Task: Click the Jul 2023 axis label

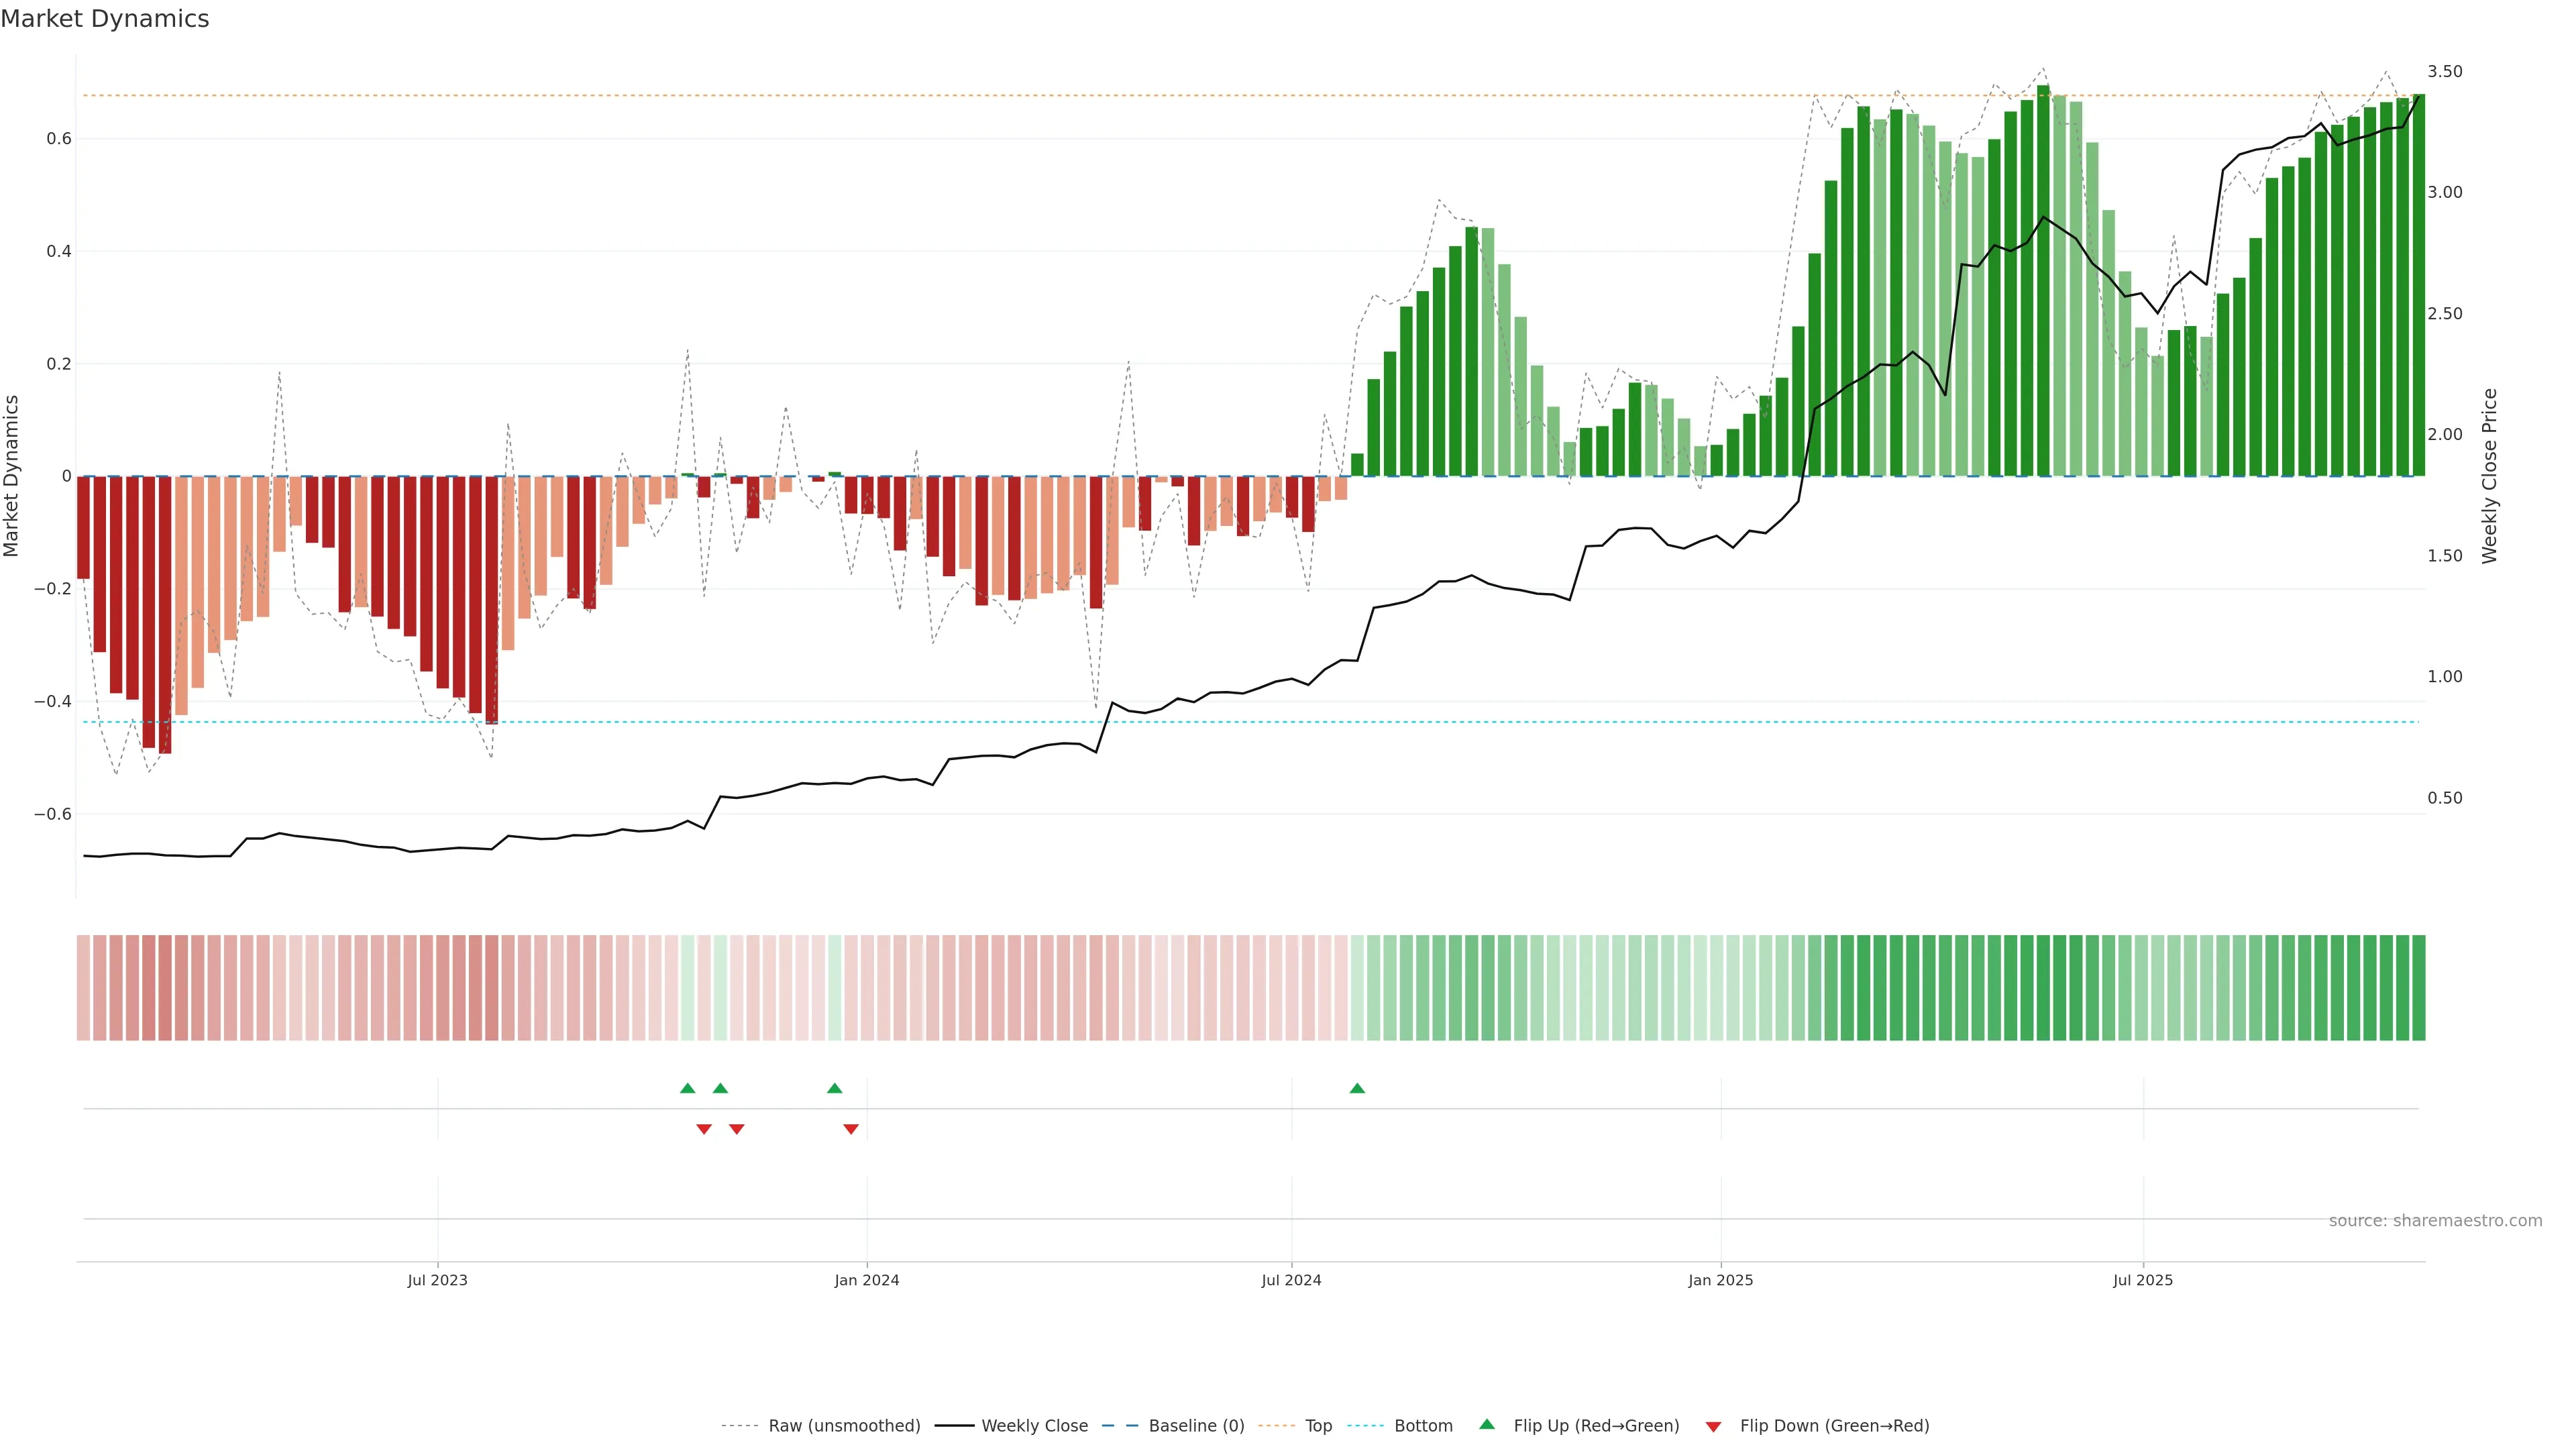Action: (x=437, y=1280)
